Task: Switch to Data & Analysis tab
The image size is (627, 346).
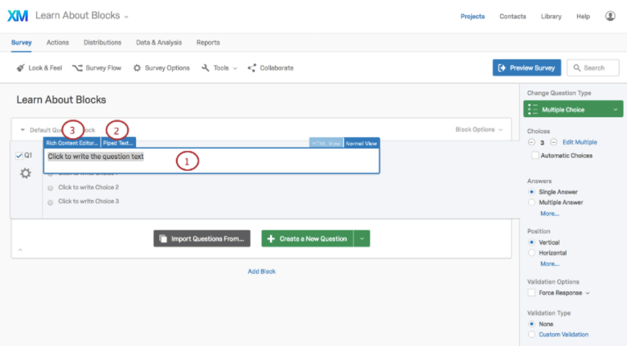Action: (158, 43)
